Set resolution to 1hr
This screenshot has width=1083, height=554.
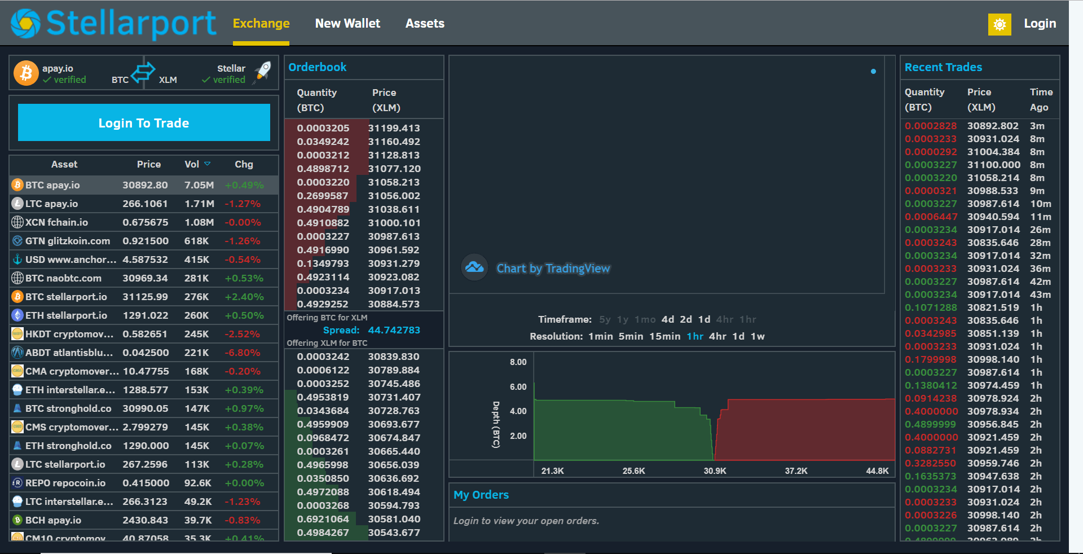[x=695, y=336]
